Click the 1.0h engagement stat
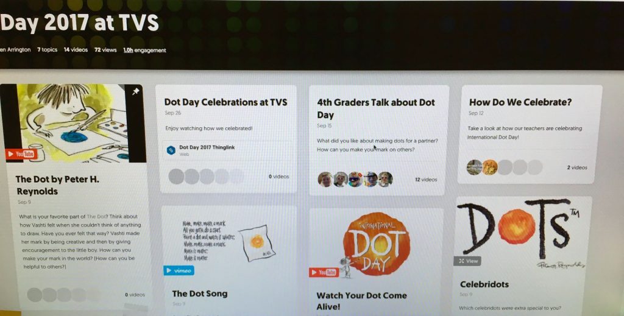The height and width of the screenshot is (316, 624). (144, 50)
